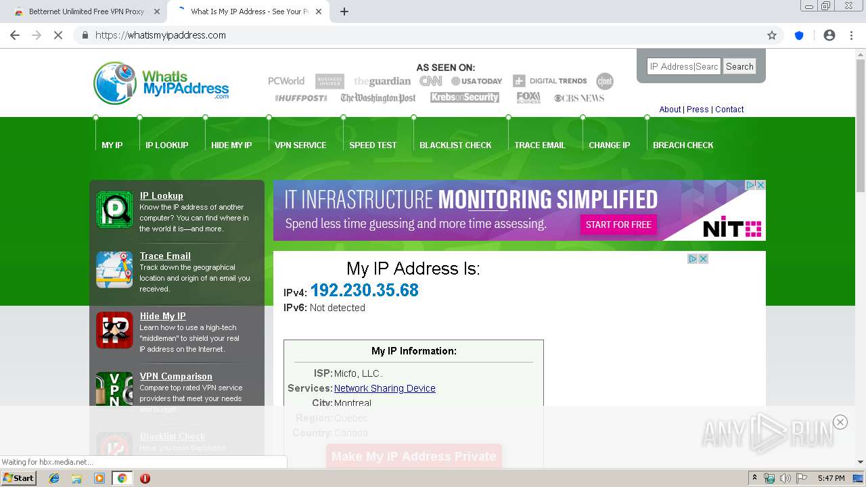Click the ISP value Micfo, LLC.
The image size is (866, 487).
click(358, 373)
